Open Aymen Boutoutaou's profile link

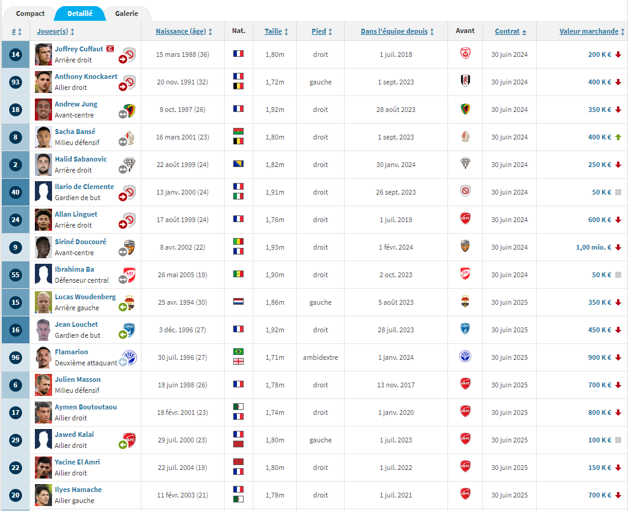86,407
